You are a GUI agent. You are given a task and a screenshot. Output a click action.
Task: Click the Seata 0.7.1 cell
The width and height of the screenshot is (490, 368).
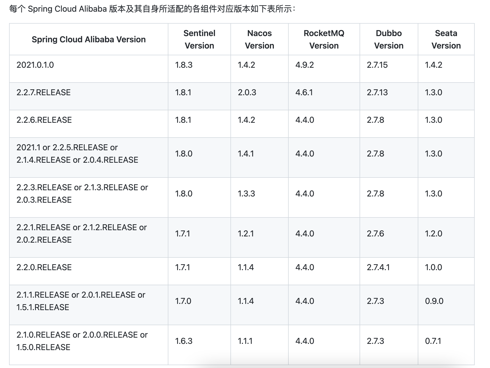(x=433, y=341)
